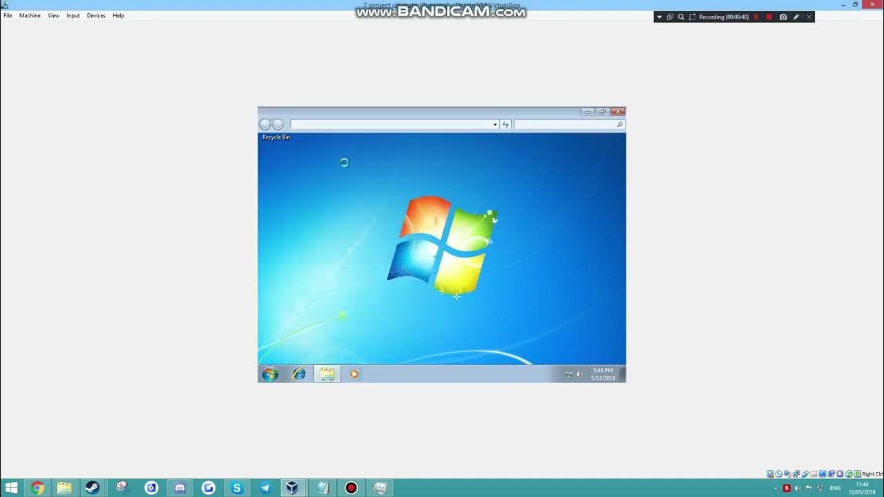The height and width of the screenshot is (497, 884).
Task: Take a screenshot with Bandicam camera icon
Action: [783, 17]
